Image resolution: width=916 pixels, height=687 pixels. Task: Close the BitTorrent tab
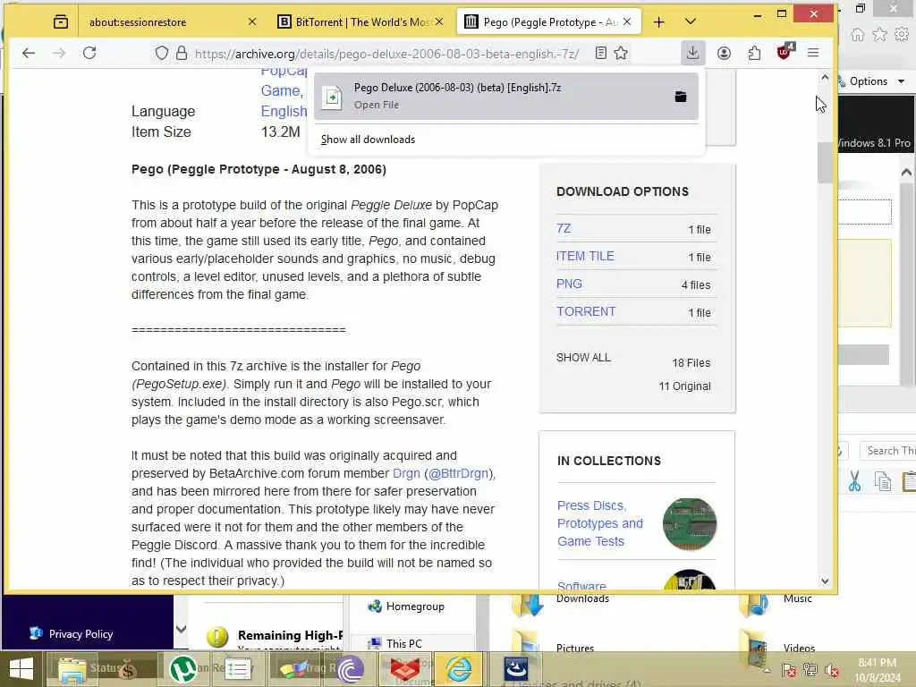[439, 22]
